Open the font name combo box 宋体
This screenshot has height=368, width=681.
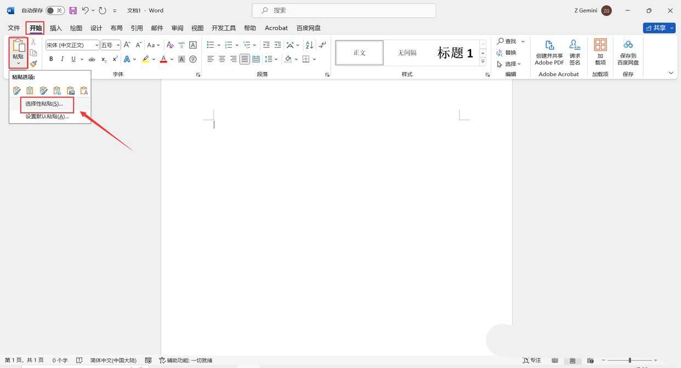tap(72, 45)
